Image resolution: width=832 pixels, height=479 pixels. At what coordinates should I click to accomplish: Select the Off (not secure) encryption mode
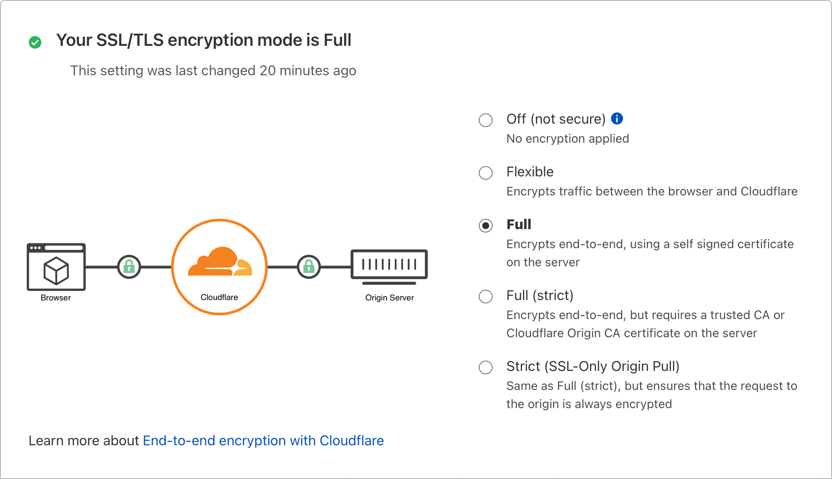pos(485,121)
